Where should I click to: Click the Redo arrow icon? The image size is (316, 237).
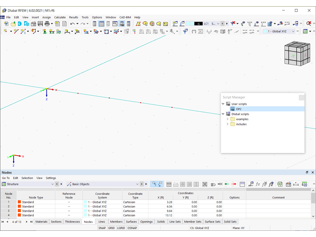[x=83, y=24]
